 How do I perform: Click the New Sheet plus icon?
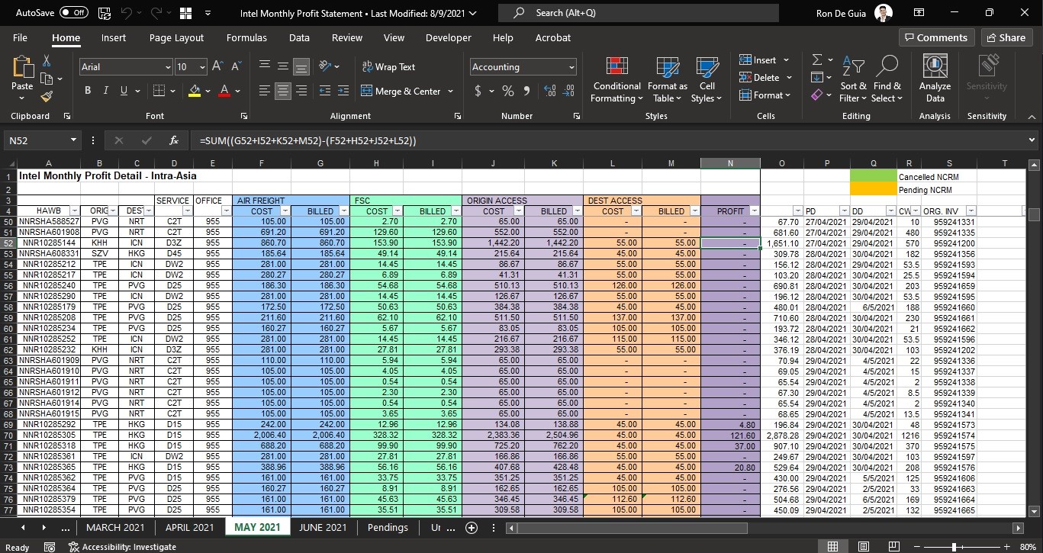point(472,528)
